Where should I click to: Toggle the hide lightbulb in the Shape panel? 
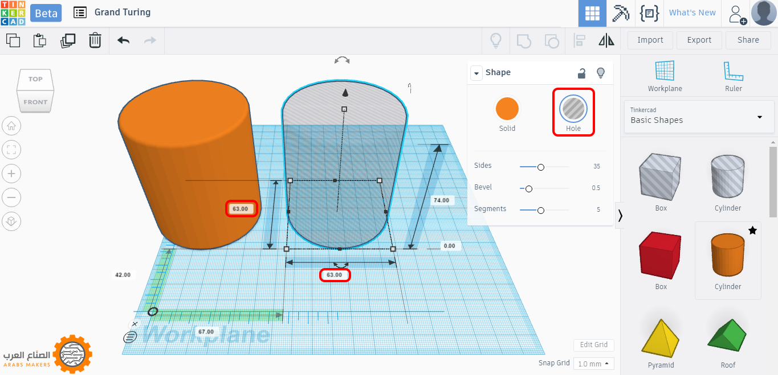click(600, 73)
